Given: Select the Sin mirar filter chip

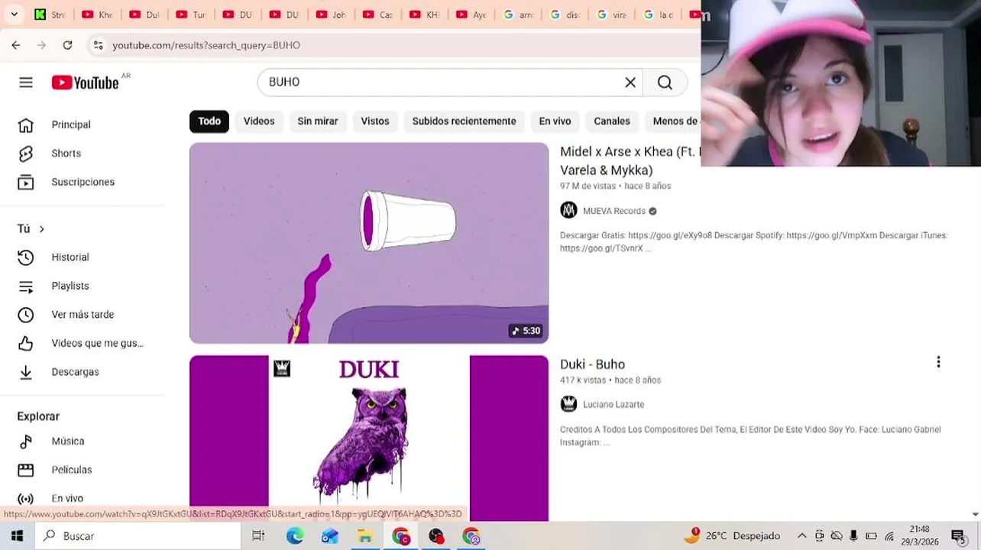Looking at the screenshot, I should pyautogui.click(x=318, y=121).
